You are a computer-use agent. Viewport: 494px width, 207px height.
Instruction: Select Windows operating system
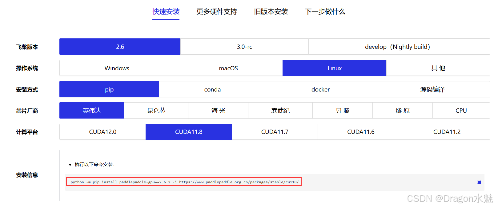point(117,68)
